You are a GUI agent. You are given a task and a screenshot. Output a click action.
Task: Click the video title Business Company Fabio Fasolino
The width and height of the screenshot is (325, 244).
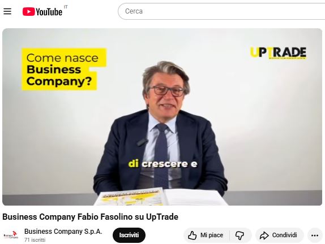(x=91, y=217)
